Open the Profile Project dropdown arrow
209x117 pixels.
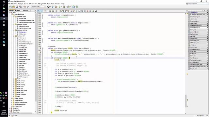tap(71, 7)
